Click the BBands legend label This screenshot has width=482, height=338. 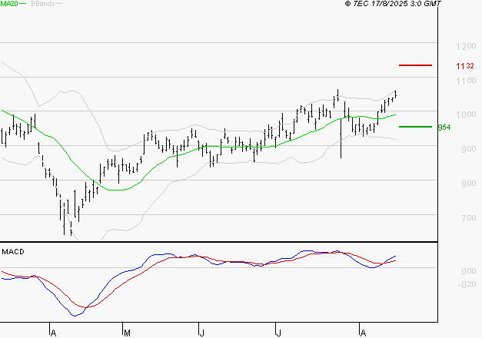pos(42,4)
